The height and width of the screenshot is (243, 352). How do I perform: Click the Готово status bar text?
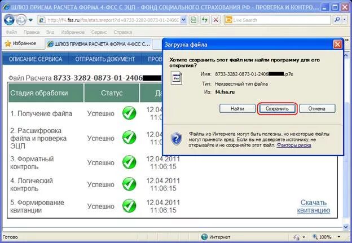point(10,237)
